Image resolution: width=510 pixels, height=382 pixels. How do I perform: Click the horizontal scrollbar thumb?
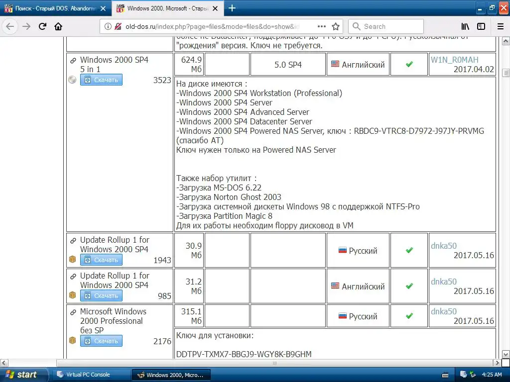pyautogui.click(x=275, y=363)
